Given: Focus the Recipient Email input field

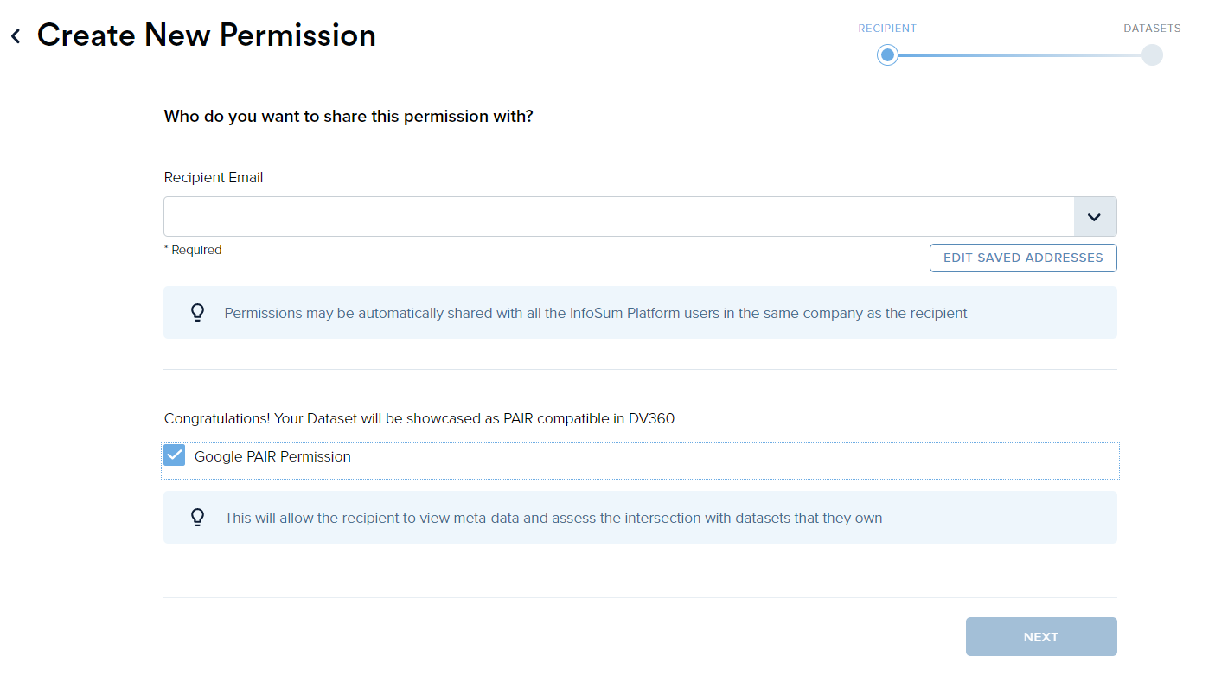Looking at the screenshot, I should pyautogui.click(x=619, y=217).
